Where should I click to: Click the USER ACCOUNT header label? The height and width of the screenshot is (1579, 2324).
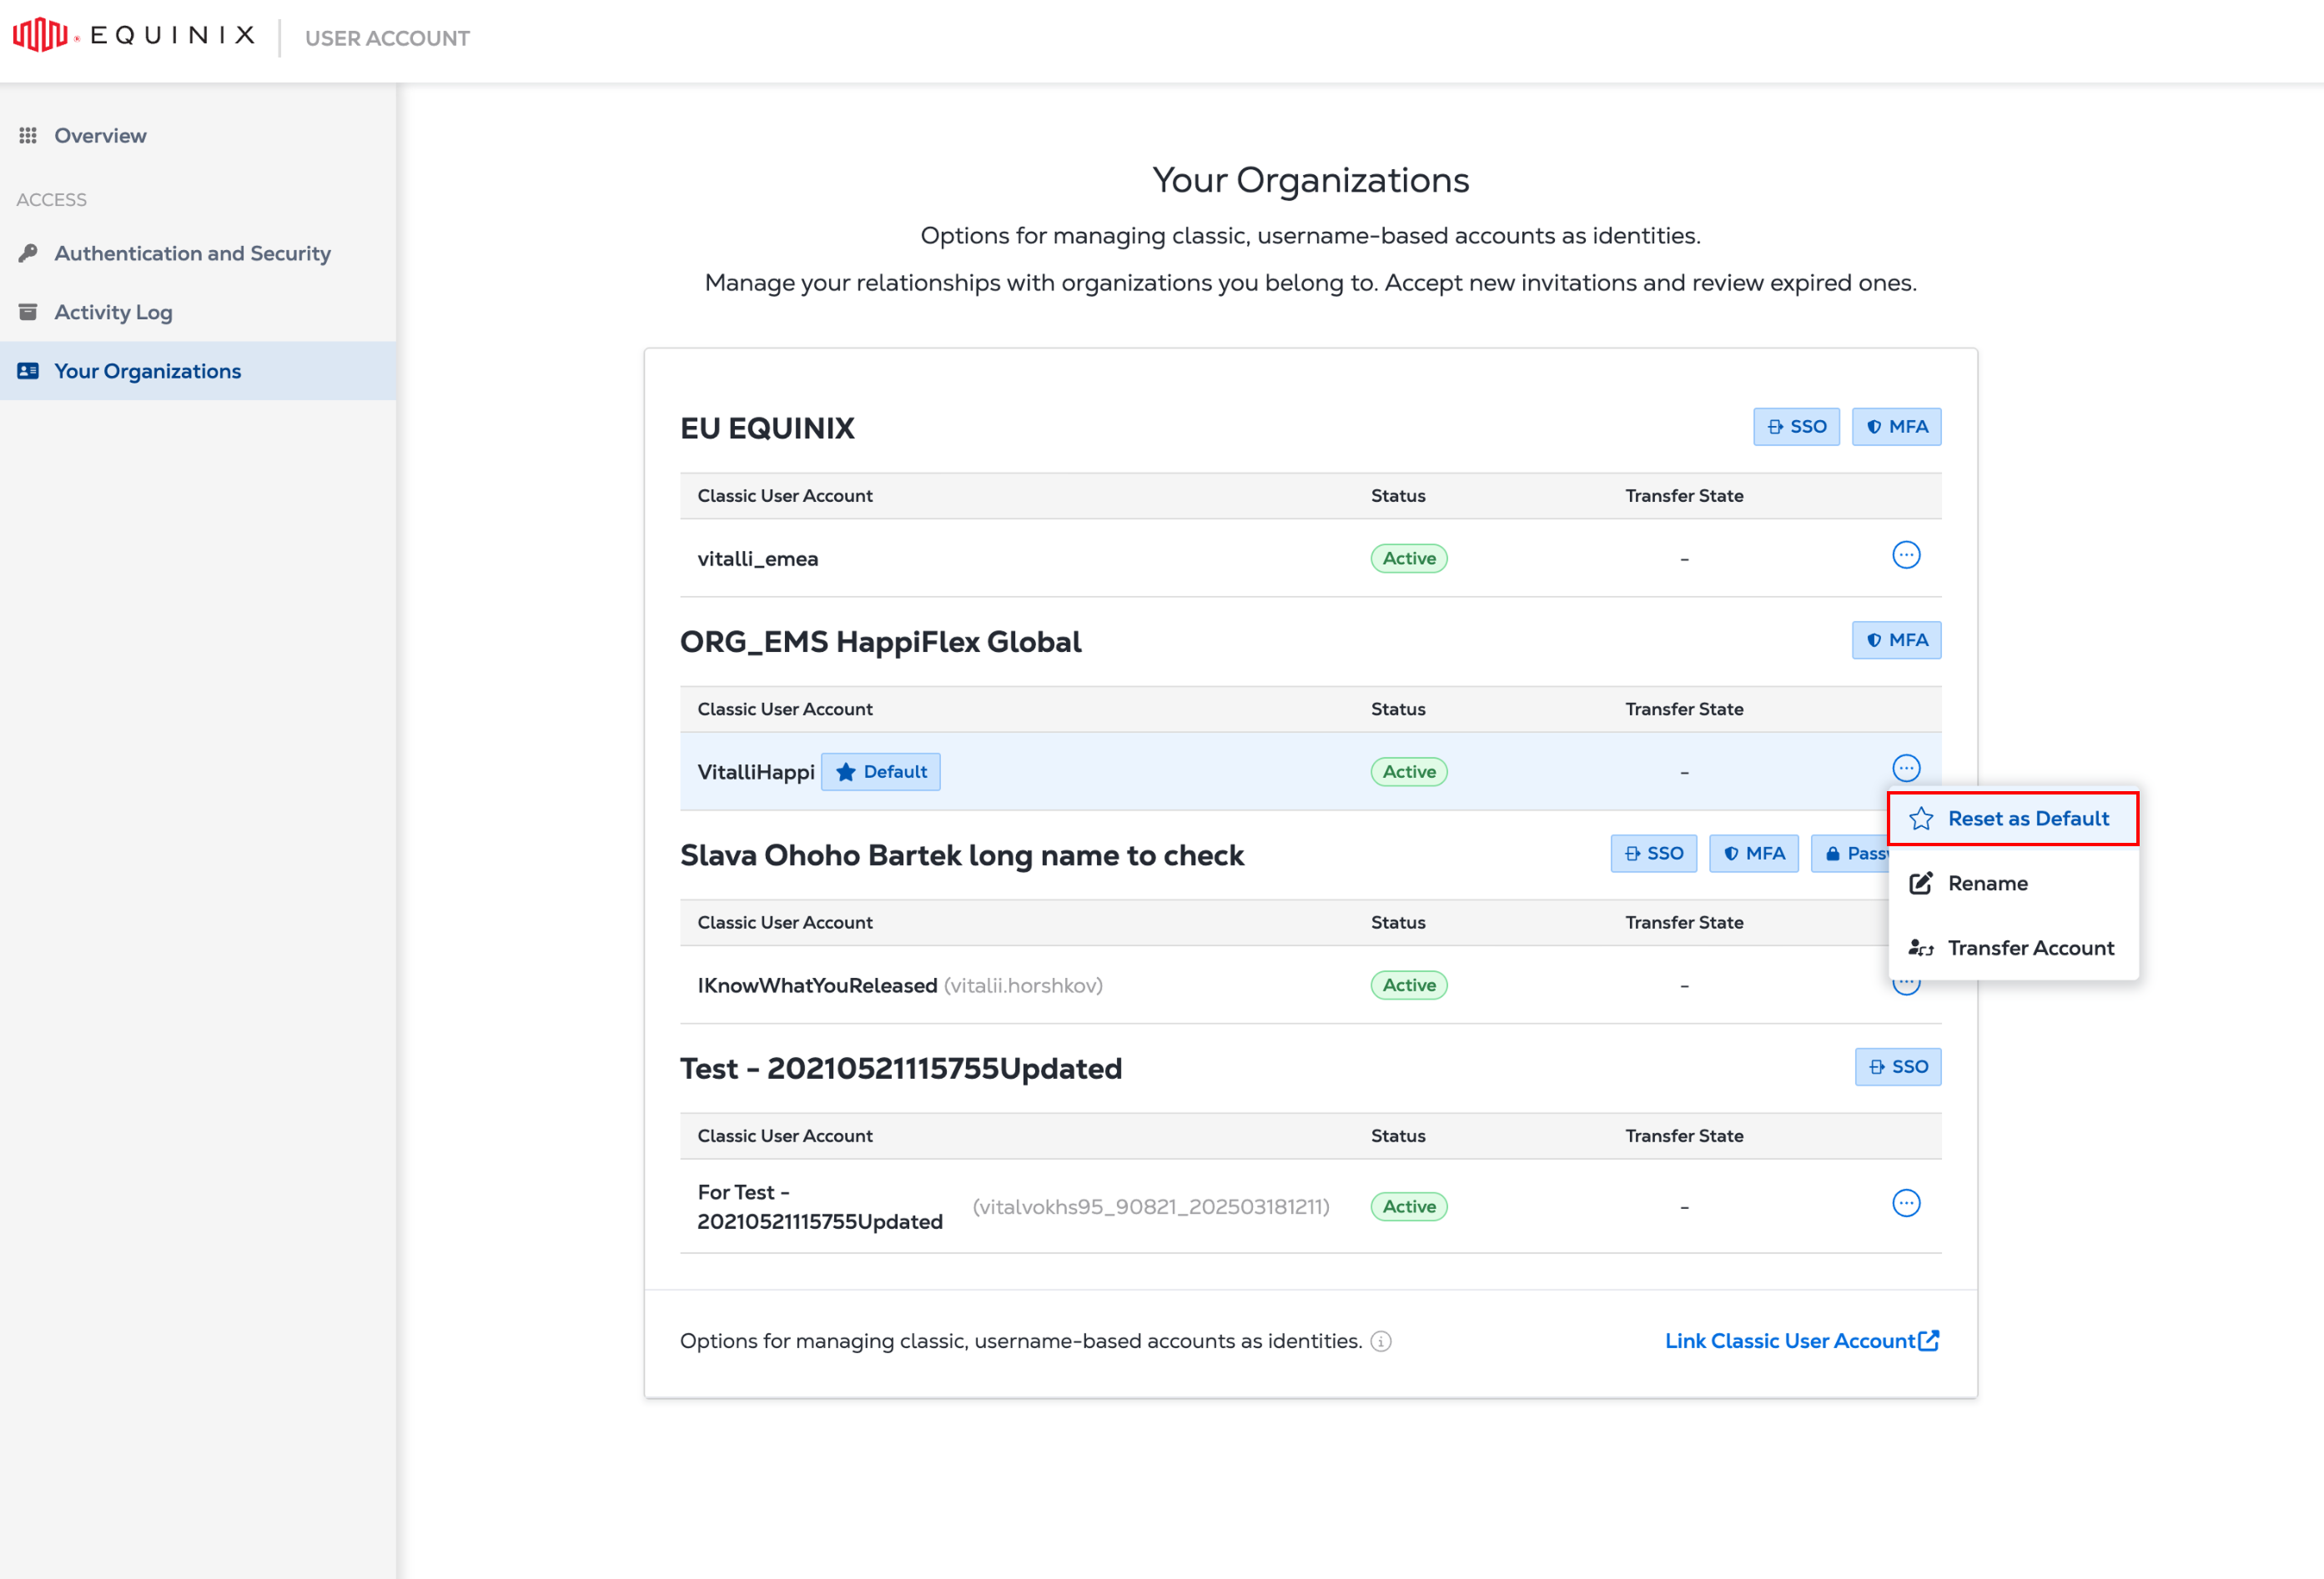pos(387,38)
